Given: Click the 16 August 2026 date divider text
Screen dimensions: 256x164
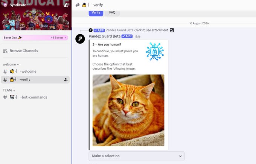Looking at the screenshot, I should [x=199, y=23].
